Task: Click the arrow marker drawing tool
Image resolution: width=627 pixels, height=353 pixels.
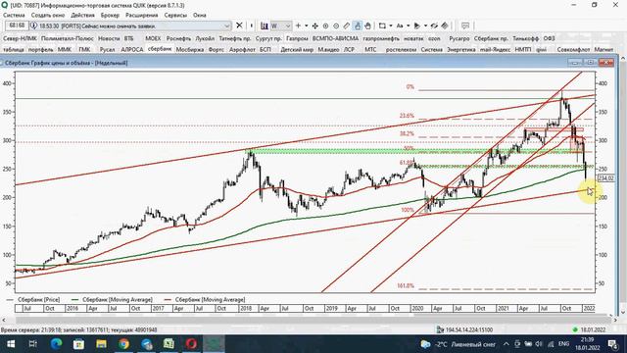Action: (417, 25)
